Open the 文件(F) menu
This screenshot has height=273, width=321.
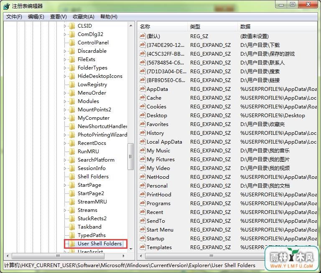(x=14, y=17)
